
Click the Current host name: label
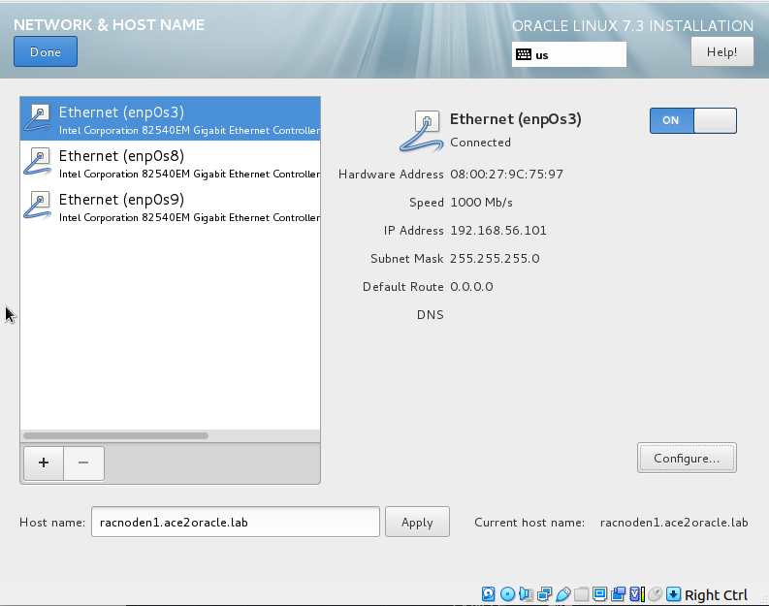coord(529,523)
